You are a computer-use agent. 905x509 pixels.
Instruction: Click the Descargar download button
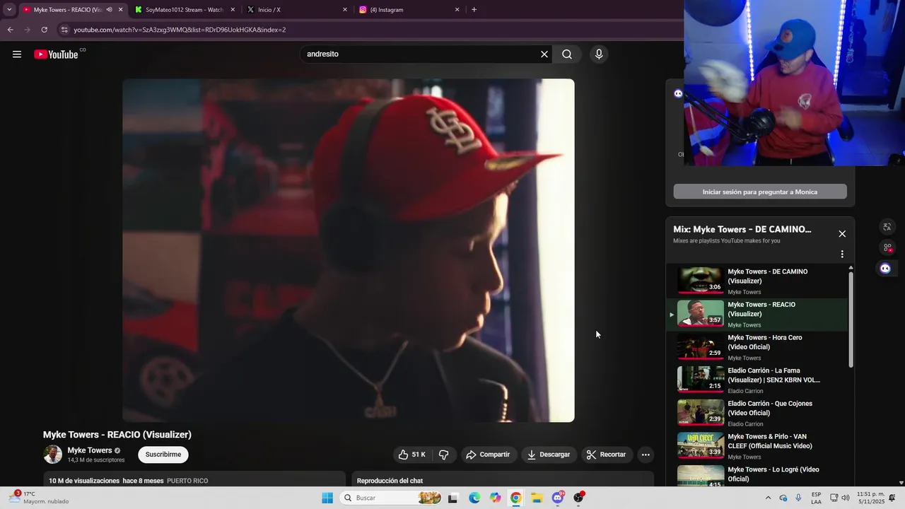tap(549, 455)
